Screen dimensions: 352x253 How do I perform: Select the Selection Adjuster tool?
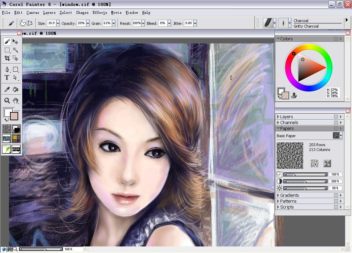click(x=15, y=58)
